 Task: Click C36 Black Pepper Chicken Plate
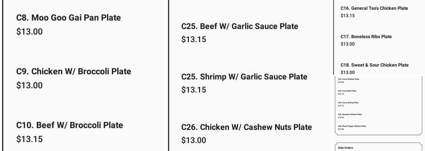pyautogui.click(x=352, y=126)
